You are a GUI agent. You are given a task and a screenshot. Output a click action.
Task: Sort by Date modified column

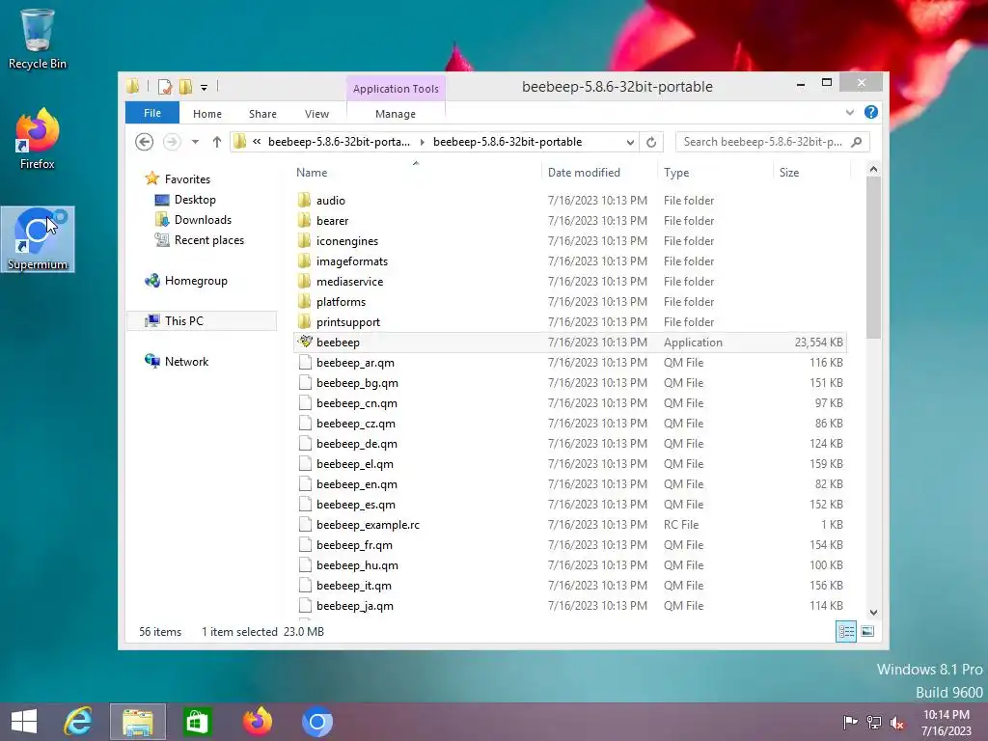pyautogui.click(x=584, y=172)
